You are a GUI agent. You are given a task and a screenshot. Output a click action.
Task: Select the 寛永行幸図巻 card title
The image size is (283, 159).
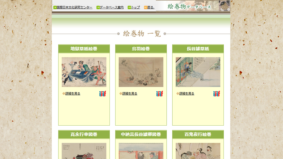84,134
